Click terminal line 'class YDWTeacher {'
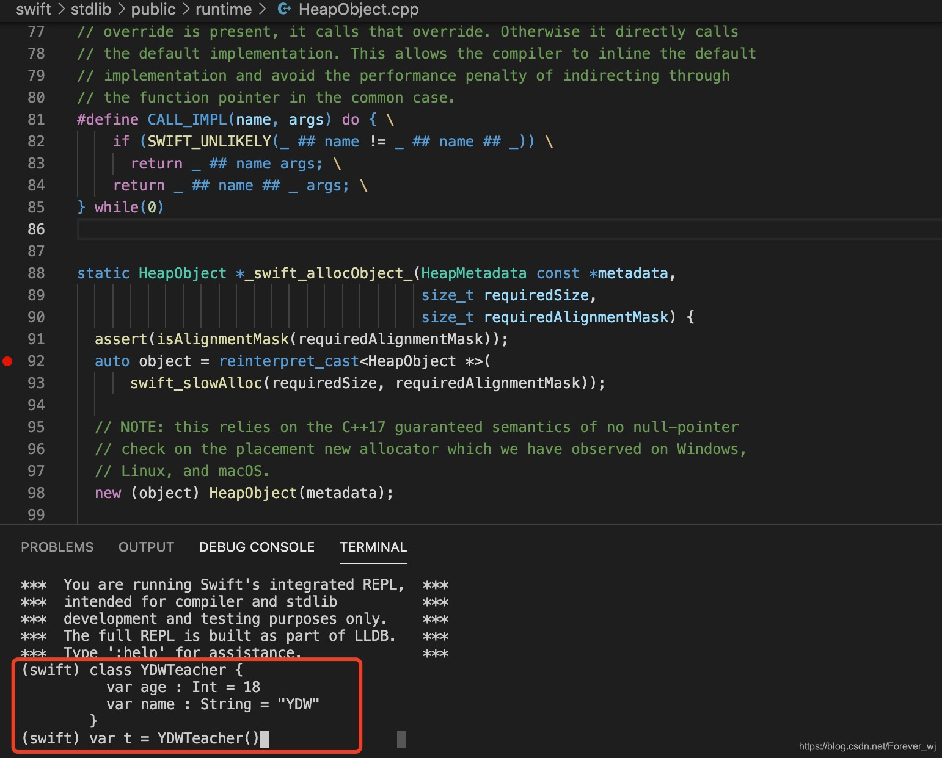942x758 pixels. (166, 670)
